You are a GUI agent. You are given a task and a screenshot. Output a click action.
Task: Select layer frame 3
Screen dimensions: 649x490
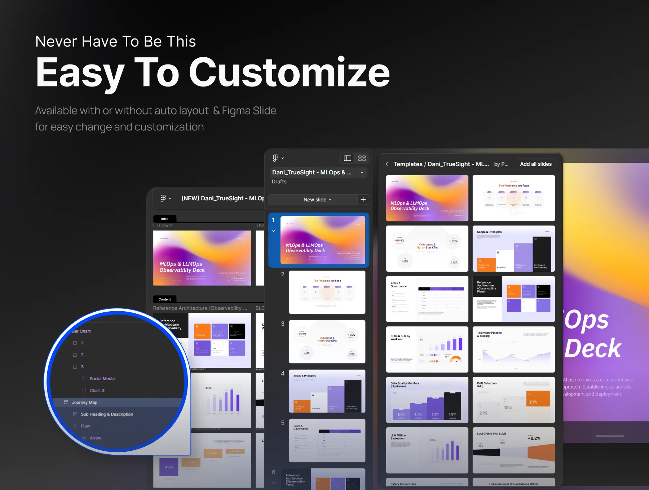click(x=82, y=367)
